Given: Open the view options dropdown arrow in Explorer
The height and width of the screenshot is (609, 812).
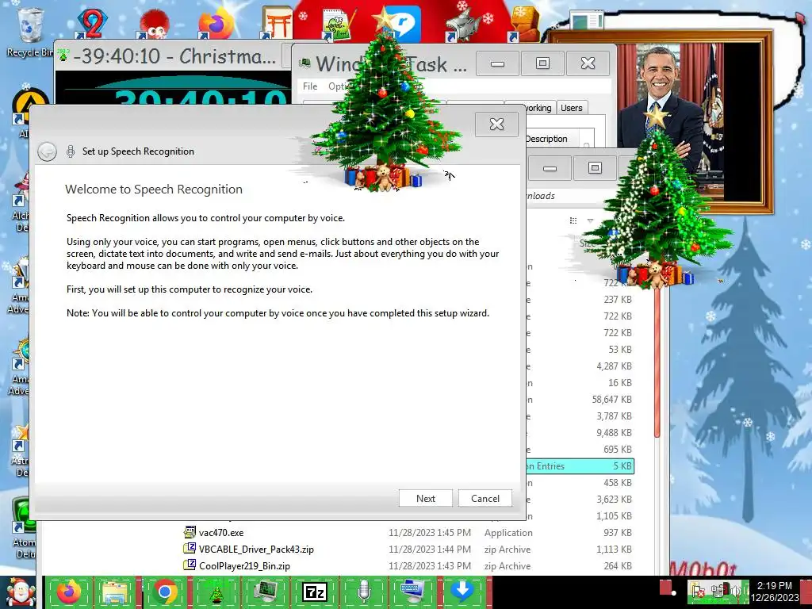Looking at the screenshot, I should pos(590,220).
